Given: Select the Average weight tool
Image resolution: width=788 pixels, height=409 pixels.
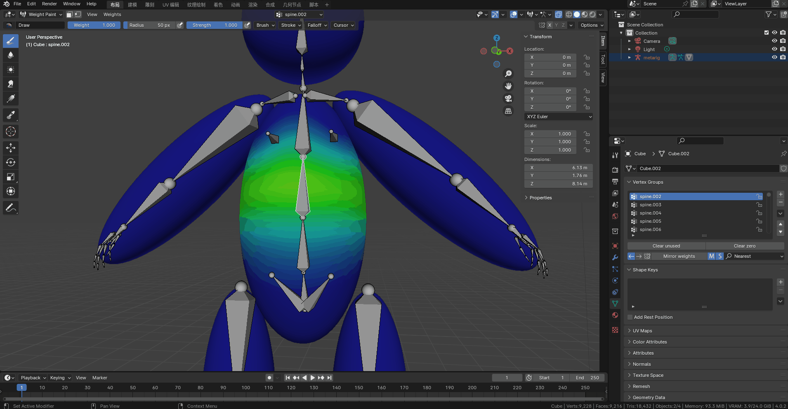Looking at the screenshot, I should tap(11, 70).
